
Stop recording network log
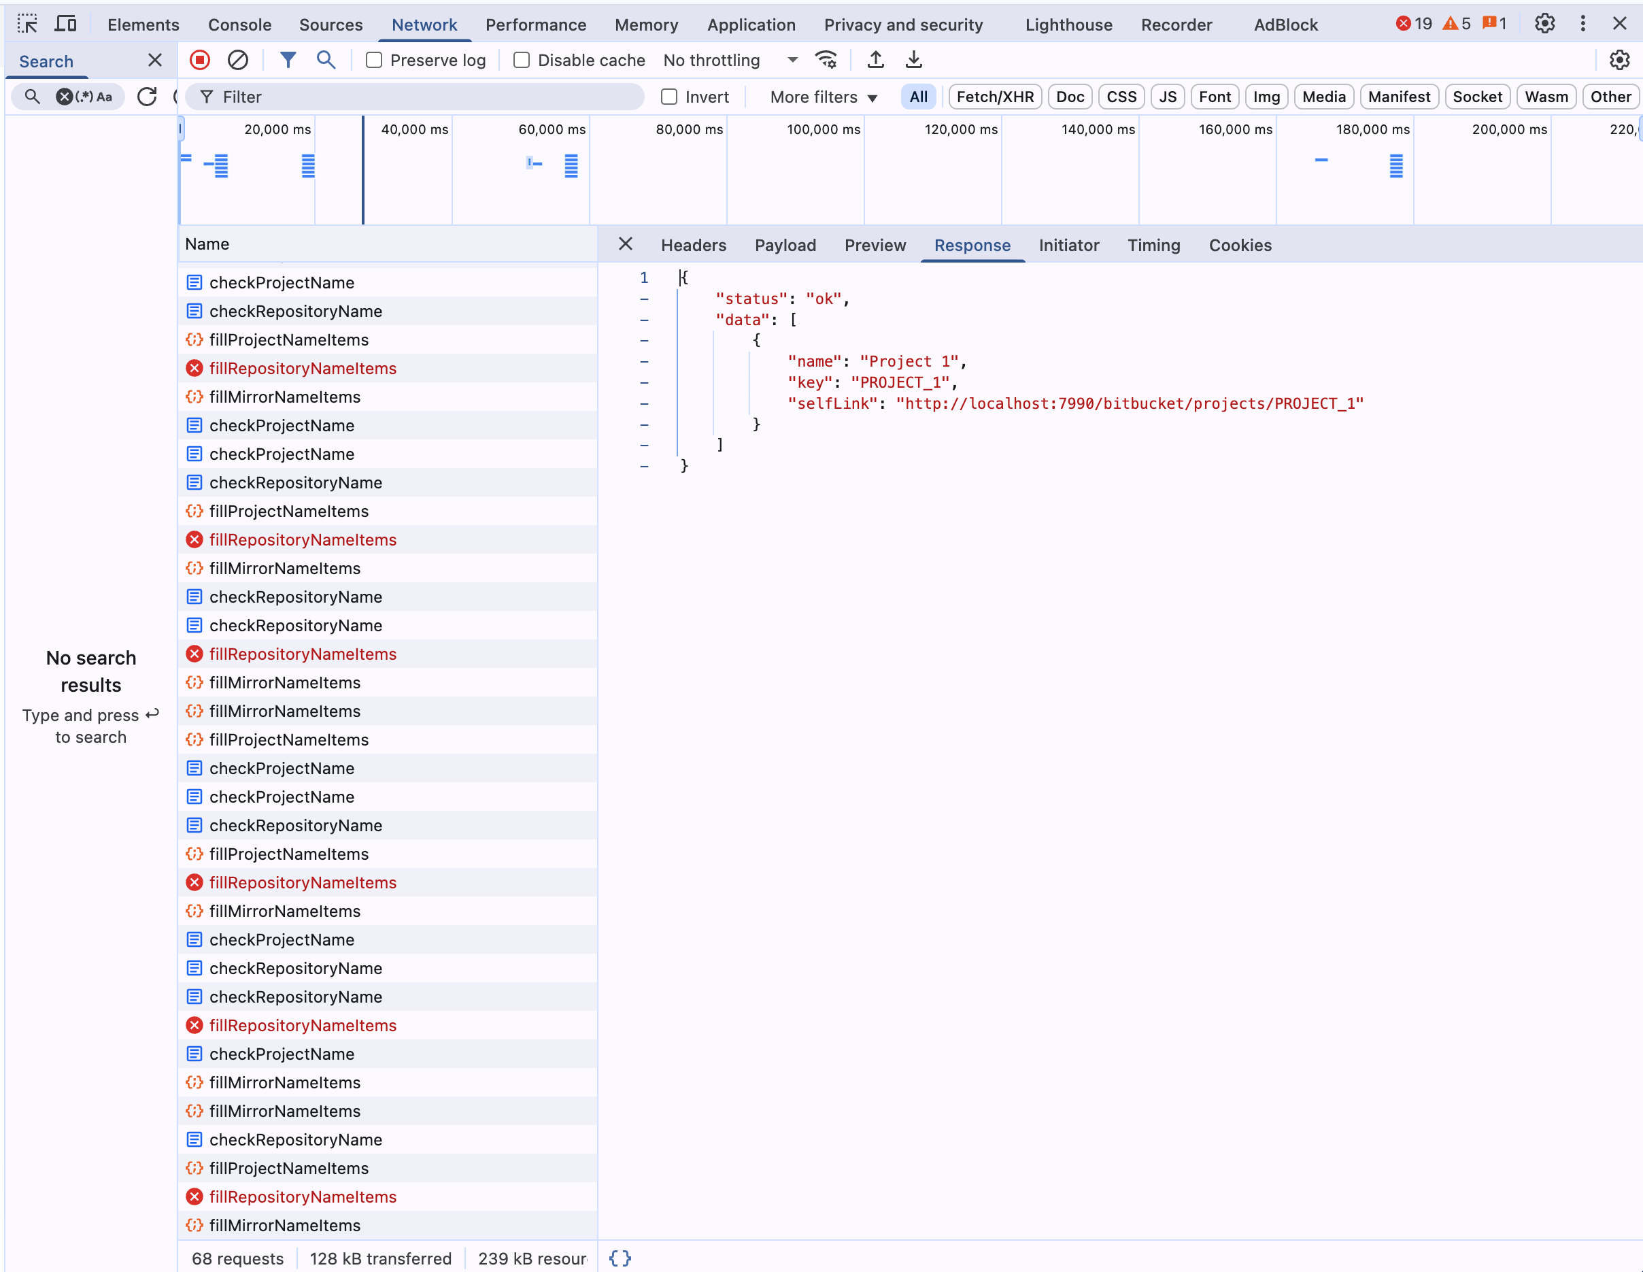(200, 61)
